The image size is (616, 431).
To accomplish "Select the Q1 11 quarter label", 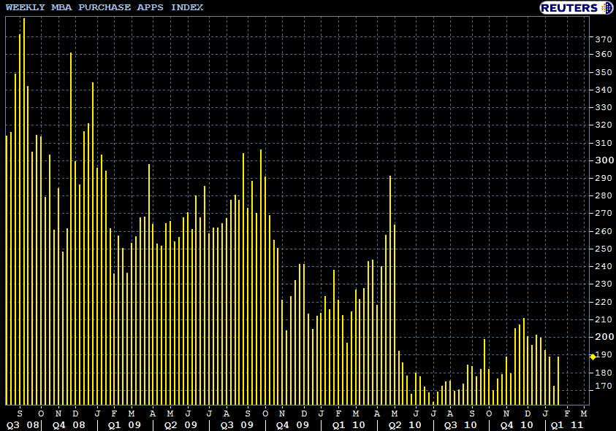I will [x=568, y=424].
